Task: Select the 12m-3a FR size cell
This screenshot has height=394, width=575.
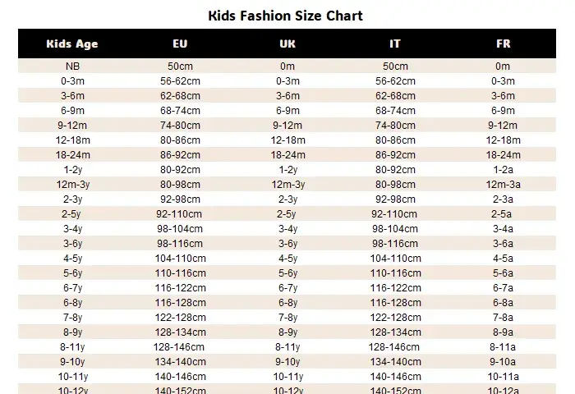Action: click(x=503, y=185)
